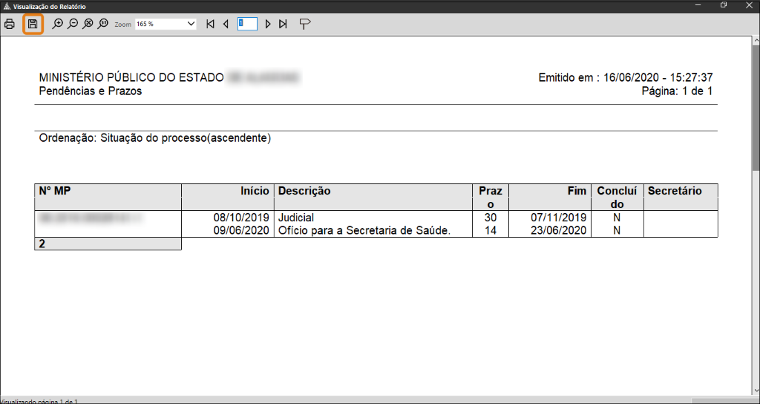Click the prazo value 14
Screen dimensions: 760x404
[x=491, y=231]
